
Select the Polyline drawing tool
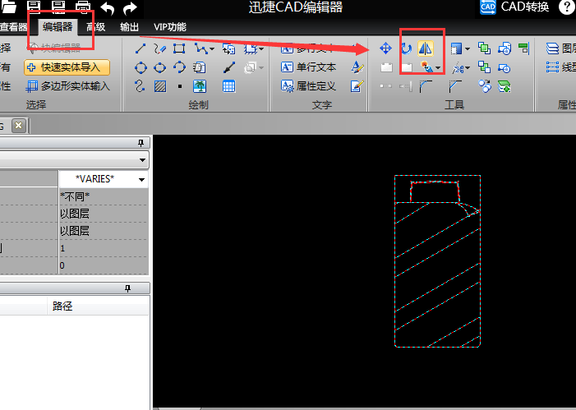(200, 48)
